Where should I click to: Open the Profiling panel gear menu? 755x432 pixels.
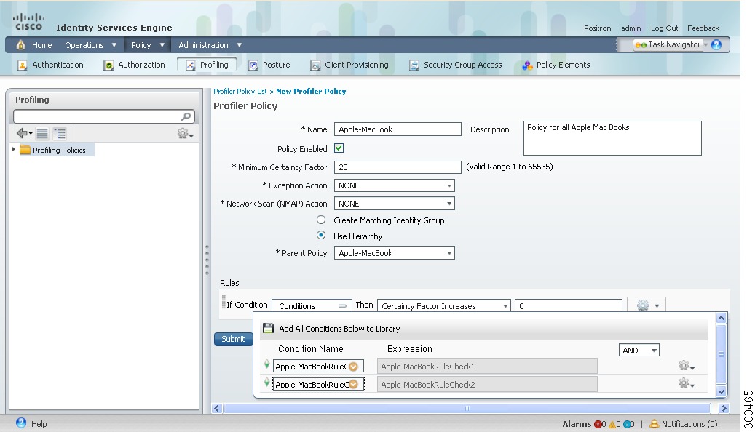coord(185,133)
